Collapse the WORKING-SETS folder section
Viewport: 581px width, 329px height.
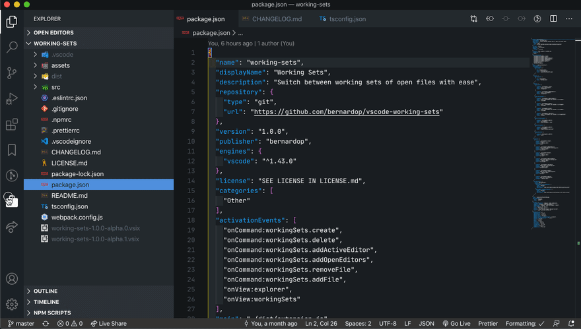click(x=98, y=44)
